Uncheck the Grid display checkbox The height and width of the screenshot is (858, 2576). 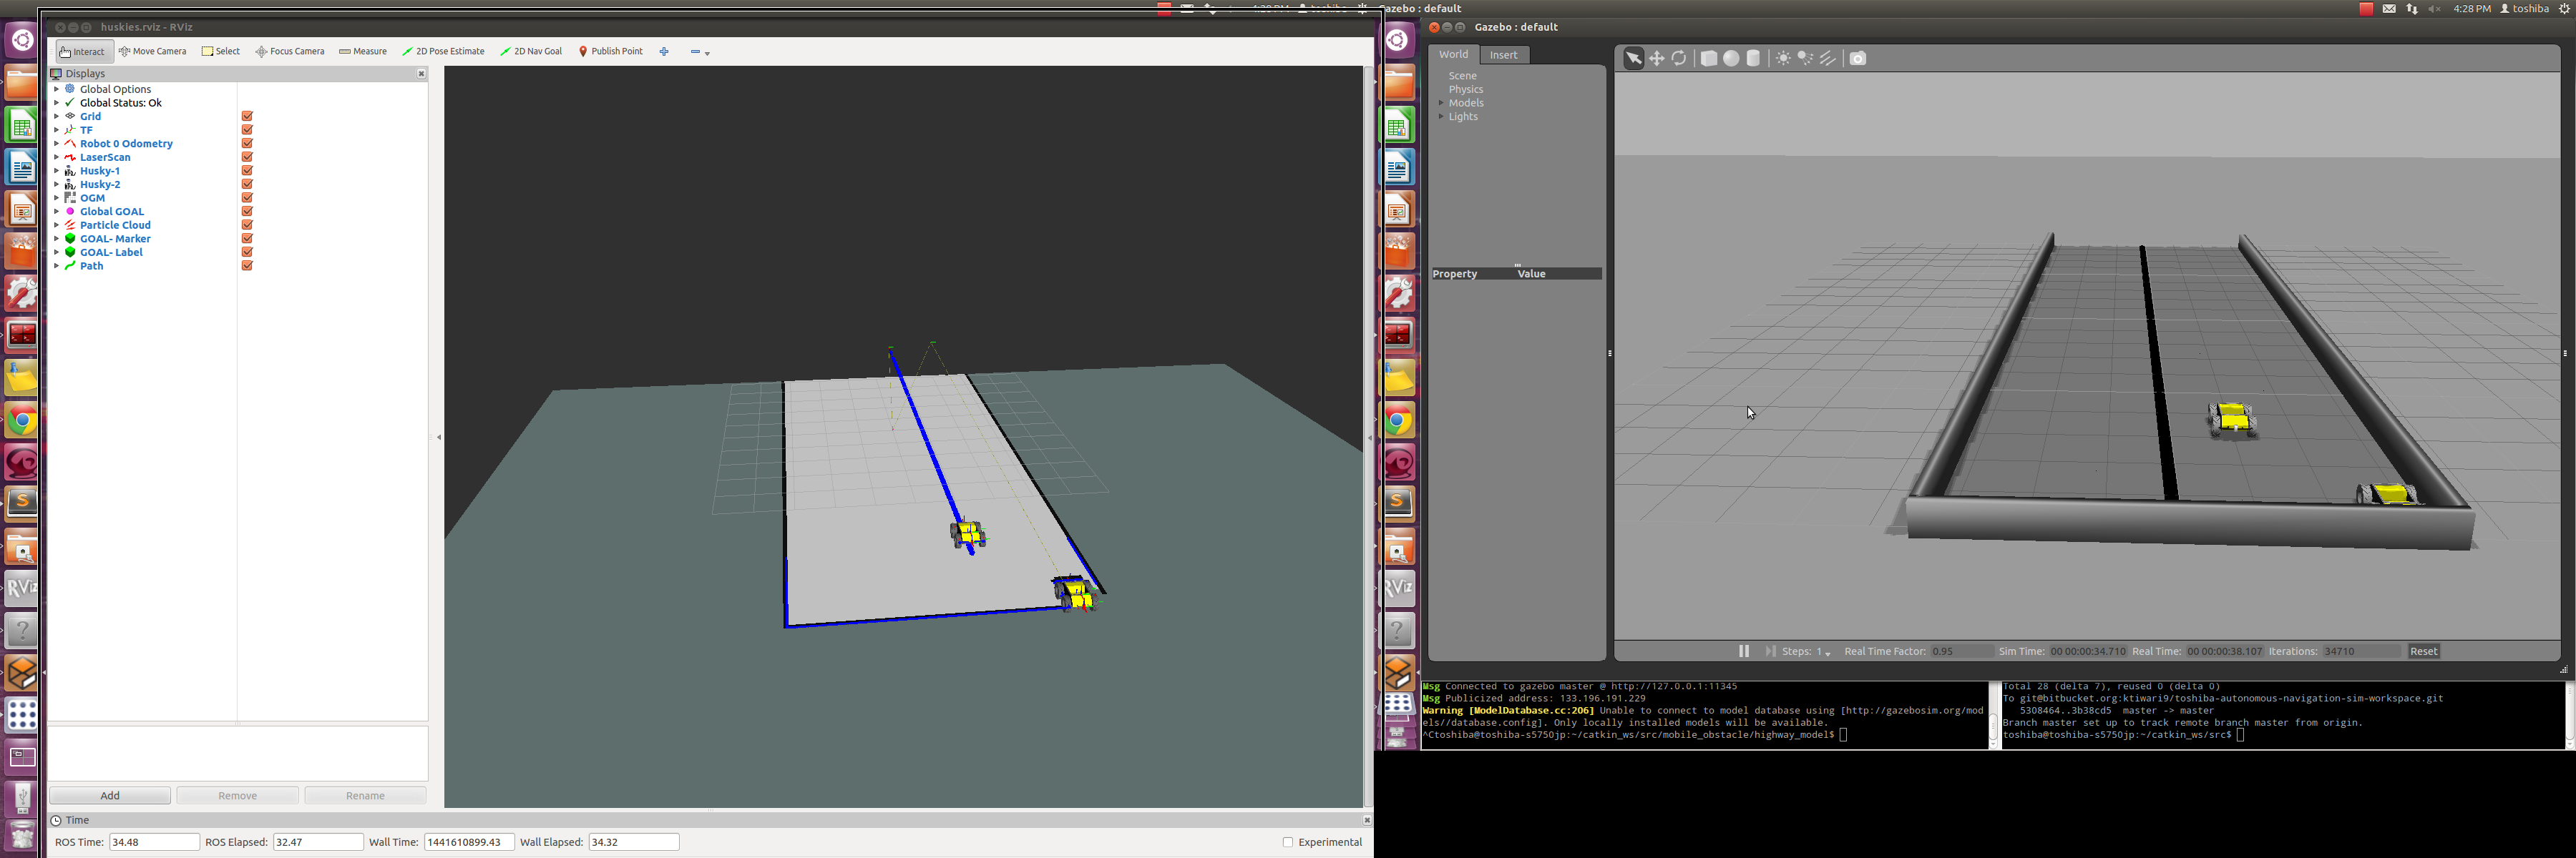coord(247,117)
